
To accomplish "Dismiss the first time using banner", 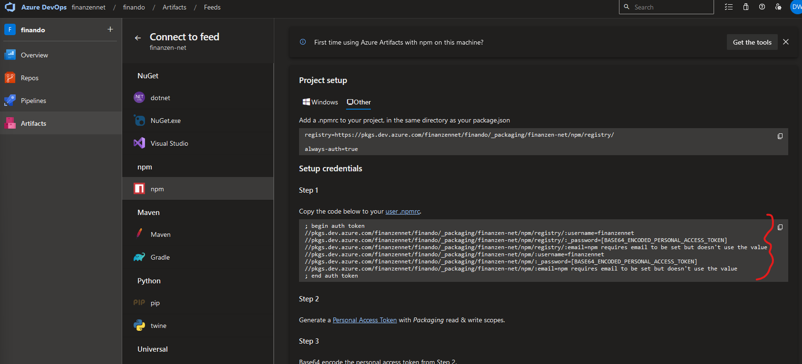I will [786, 42].
